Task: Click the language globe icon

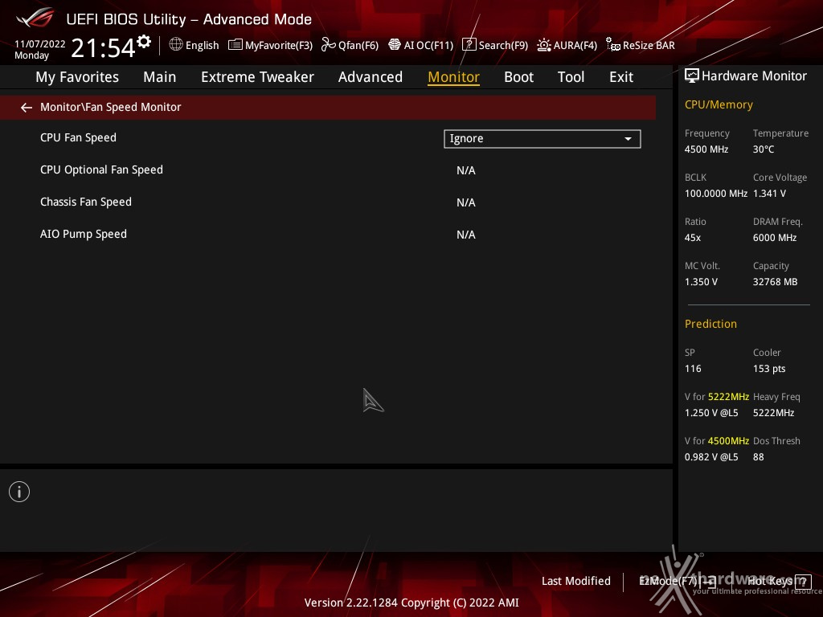Action: tap(176, 44)
